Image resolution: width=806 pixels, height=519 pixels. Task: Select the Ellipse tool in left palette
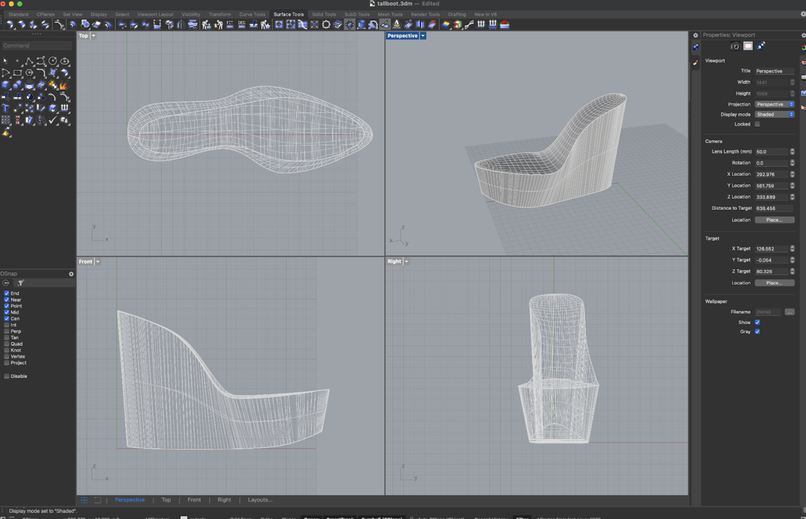(64, 61)
